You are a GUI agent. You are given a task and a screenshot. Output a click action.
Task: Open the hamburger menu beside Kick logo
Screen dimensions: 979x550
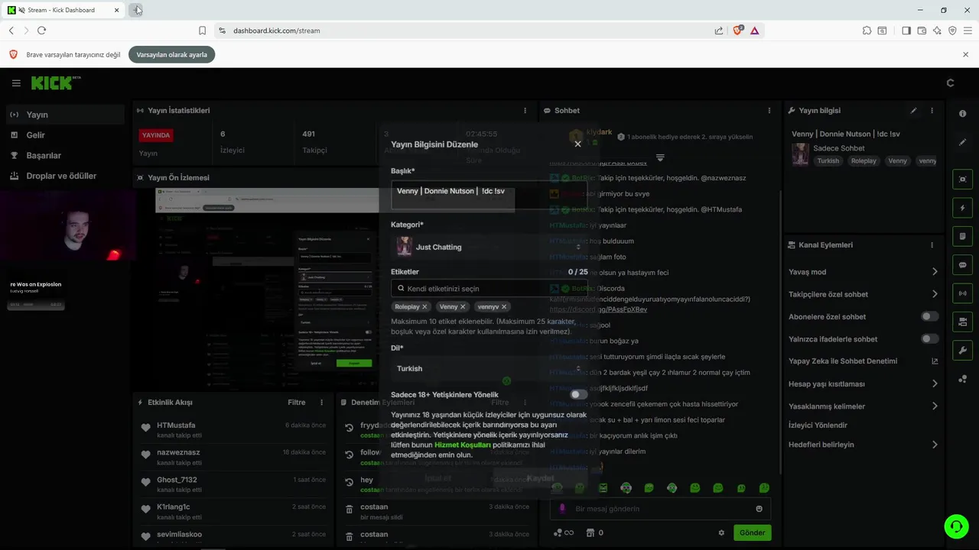click(x=16, y=83)
